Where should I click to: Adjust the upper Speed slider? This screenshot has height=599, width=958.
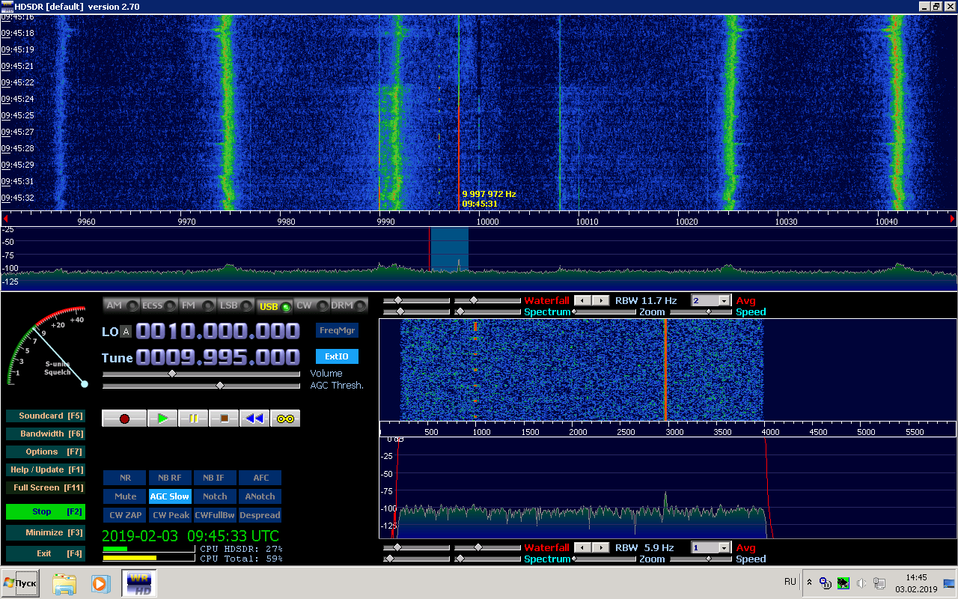[702, 311]
